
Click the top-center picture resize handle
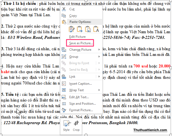[86, 1]
